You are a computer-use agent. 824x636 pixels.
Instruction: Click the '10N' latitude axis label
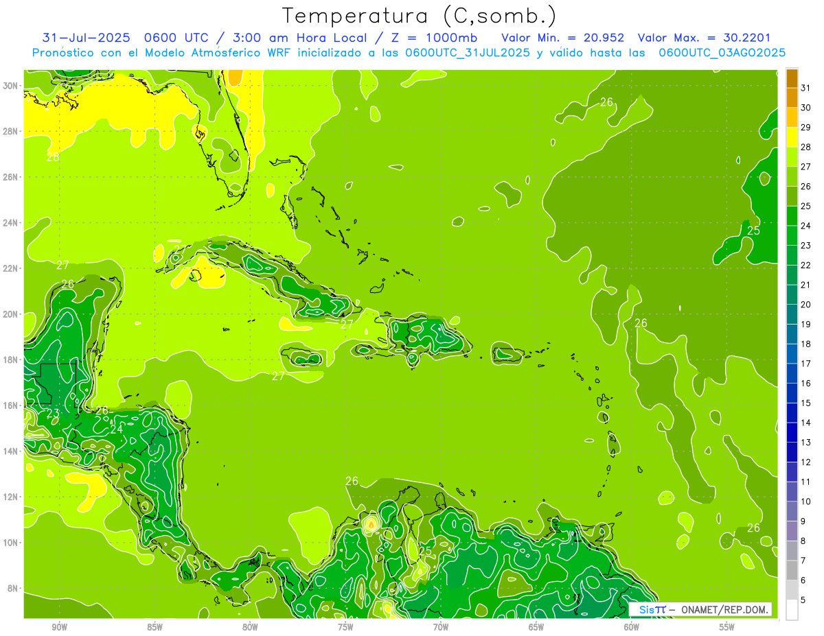tap(12, 542)
